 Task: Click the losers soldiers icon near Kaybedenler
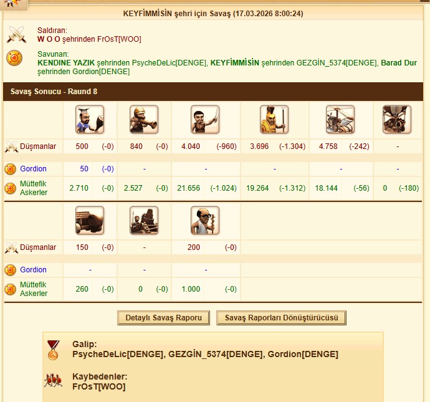pyautogui.click(x=53, y=380)
